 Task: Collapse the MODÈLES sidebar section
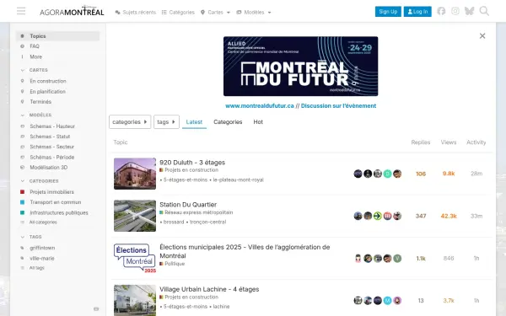click(36, 115)
